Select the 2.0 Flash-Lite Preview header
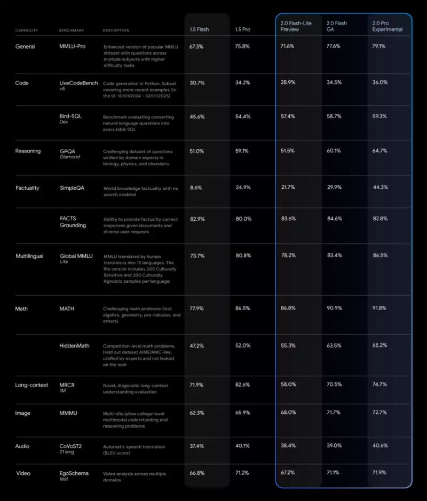The image size is (427, 501). coord(296,26)
